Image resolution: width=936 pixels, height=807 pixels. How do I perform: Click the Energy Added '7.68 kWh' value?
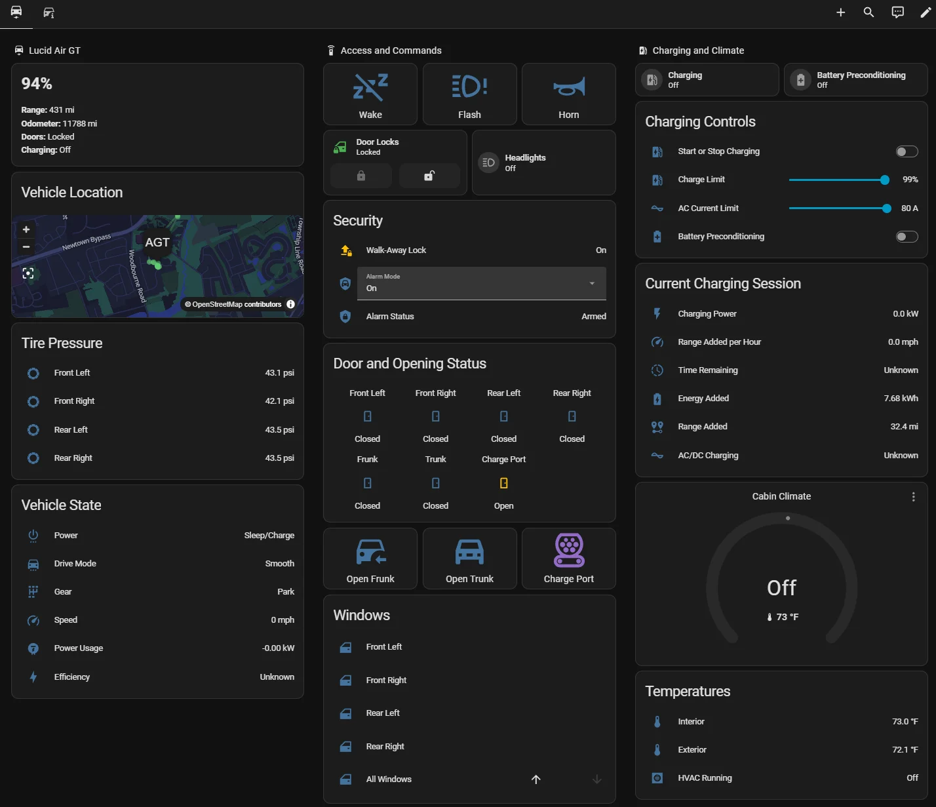pos(901,399)
